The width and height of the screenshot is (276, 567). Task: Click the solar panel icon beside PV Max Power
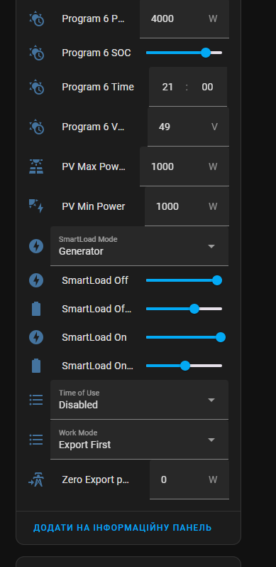[x=36, y=166]
